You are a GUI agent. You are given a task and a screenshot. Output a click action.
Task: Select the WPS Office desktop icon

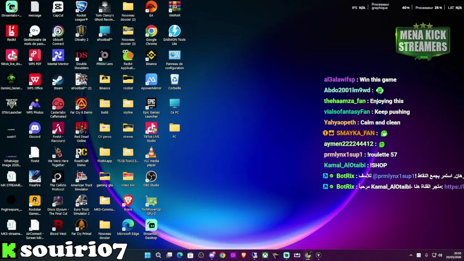[x=35, y=82]
